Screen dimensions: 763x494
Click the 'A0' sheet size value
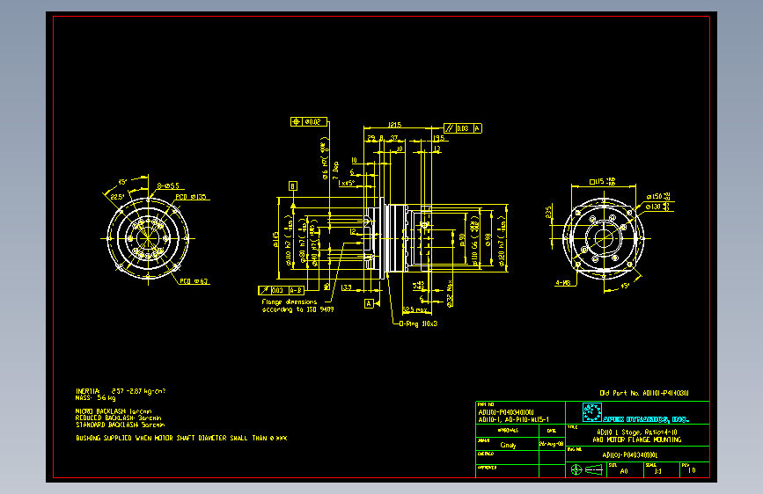click(x=624, y=471)
